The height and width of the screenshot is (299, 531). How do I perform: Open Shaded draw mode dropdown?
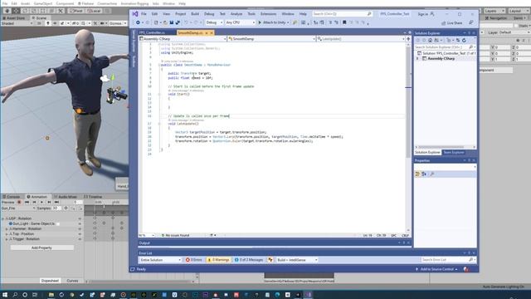(17, 23)
